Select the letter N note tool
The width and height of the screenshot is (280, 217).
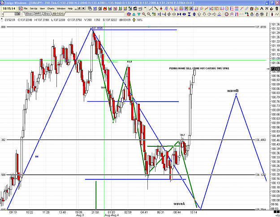tap(267, 9)
